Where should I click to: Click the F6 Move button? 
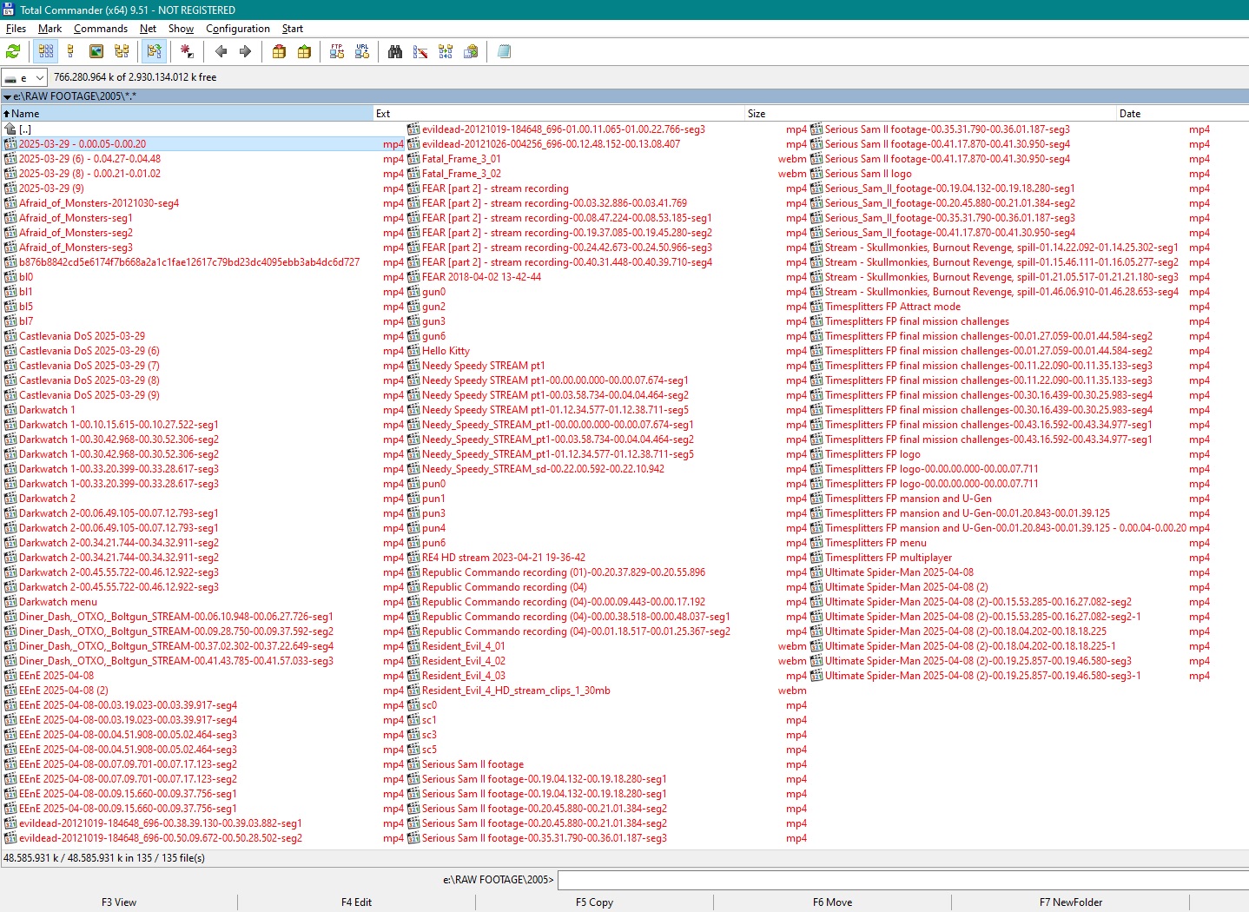(832, 902)
